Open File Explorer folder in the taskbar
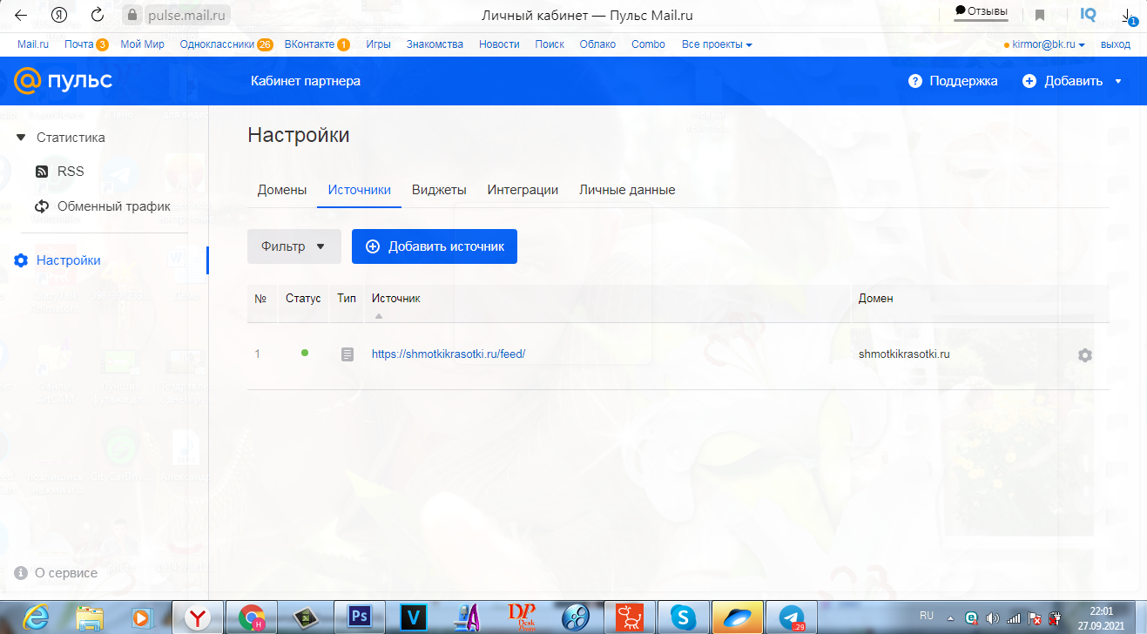Viewport: 1147px width, 634px height. pyautogui.click(x=90, y=618)
